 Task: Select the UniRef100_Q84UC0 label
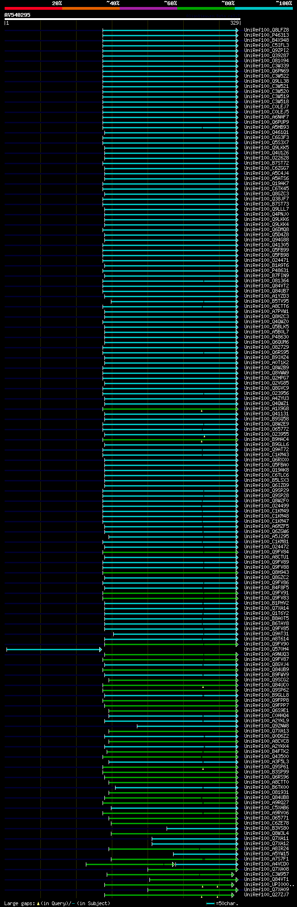coord(266,685)
